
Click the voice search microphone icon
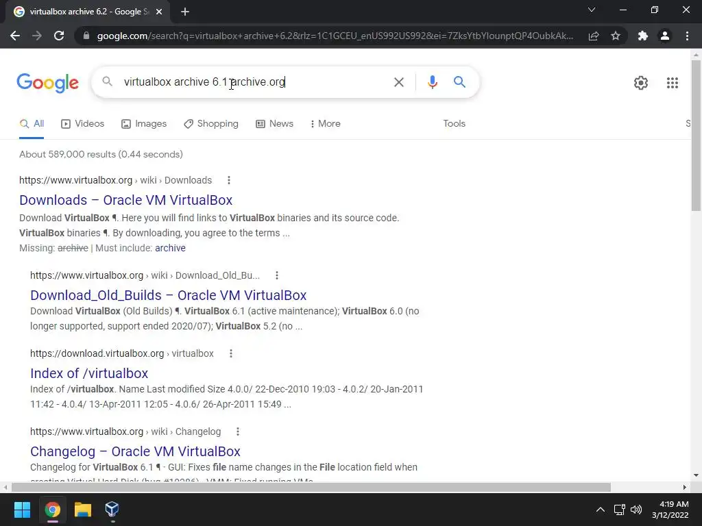[432, 82]
